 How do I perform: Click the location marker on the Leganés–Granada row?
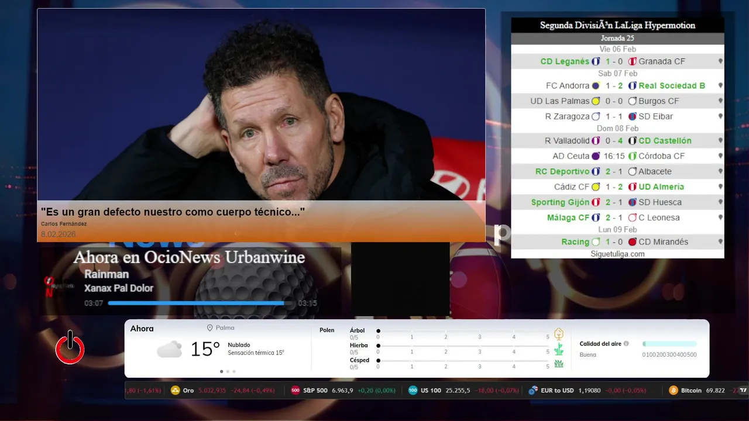(x=720, y=61)
